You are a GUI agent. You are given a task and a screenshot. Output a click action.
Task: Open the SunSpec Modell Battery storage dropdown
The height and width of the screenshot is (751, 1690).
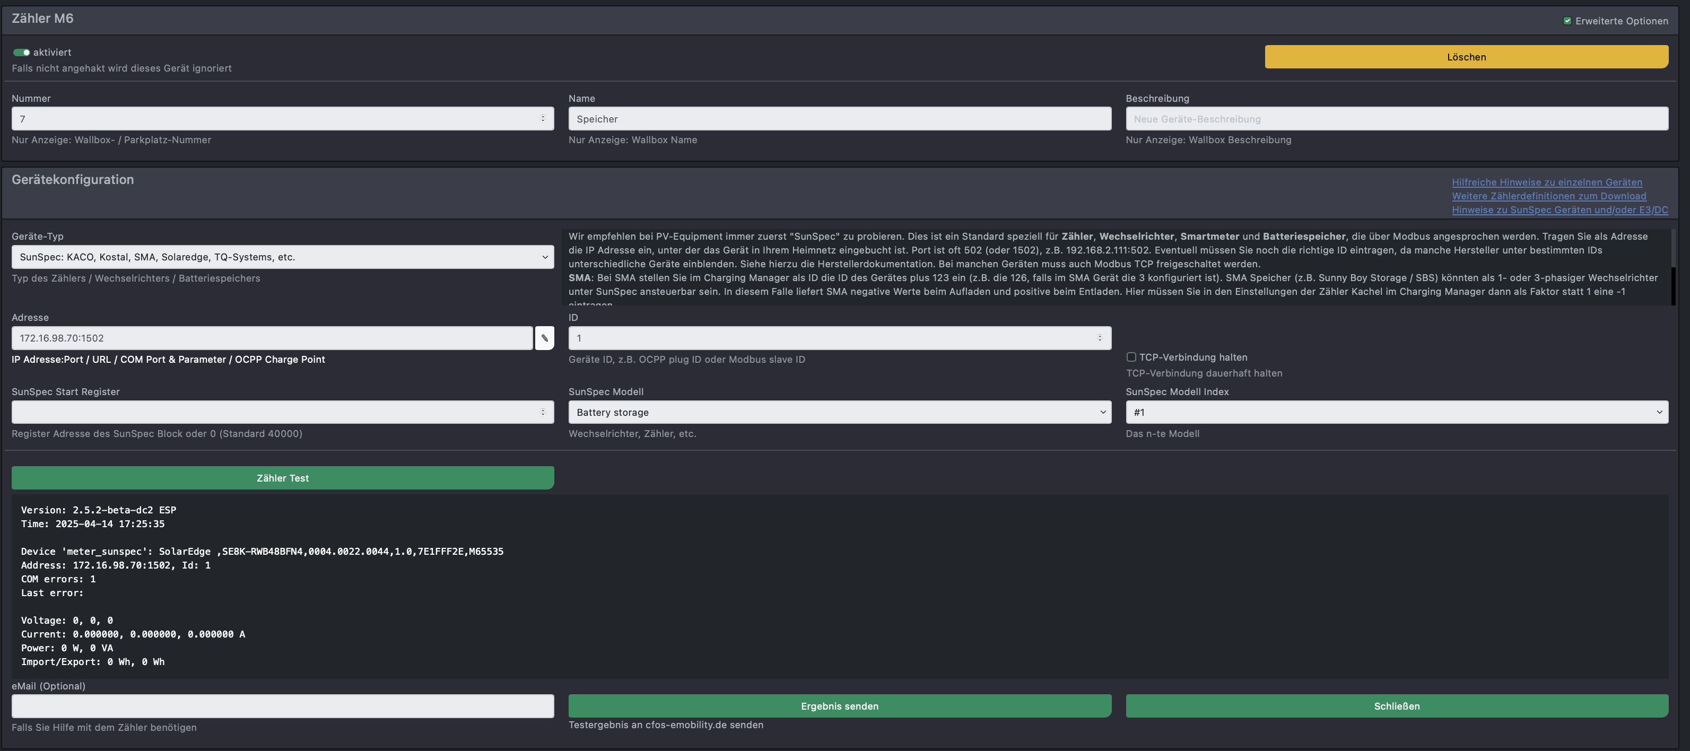point(840,412)
